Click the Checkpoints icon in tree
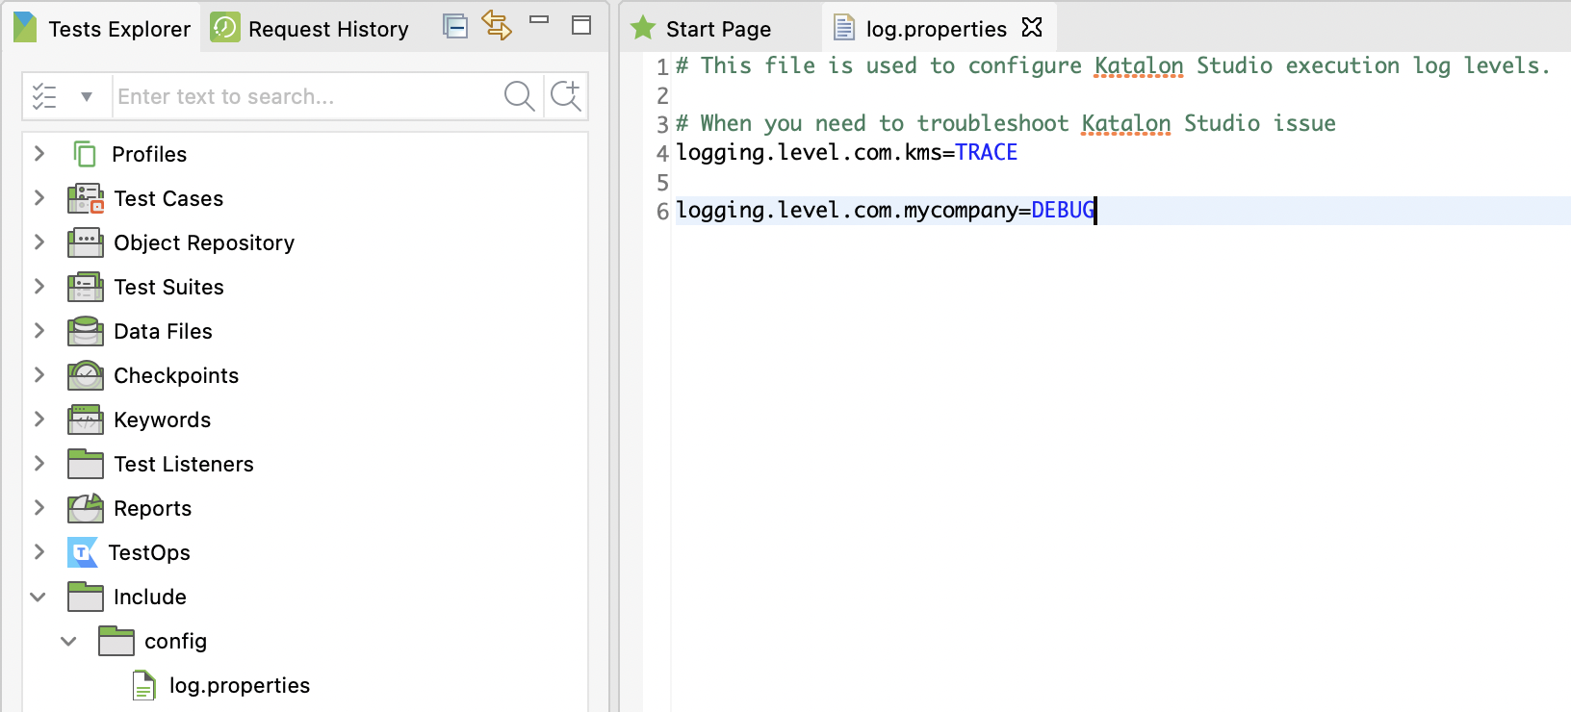This screenshot has width=1571, height=712. (86, 376)
